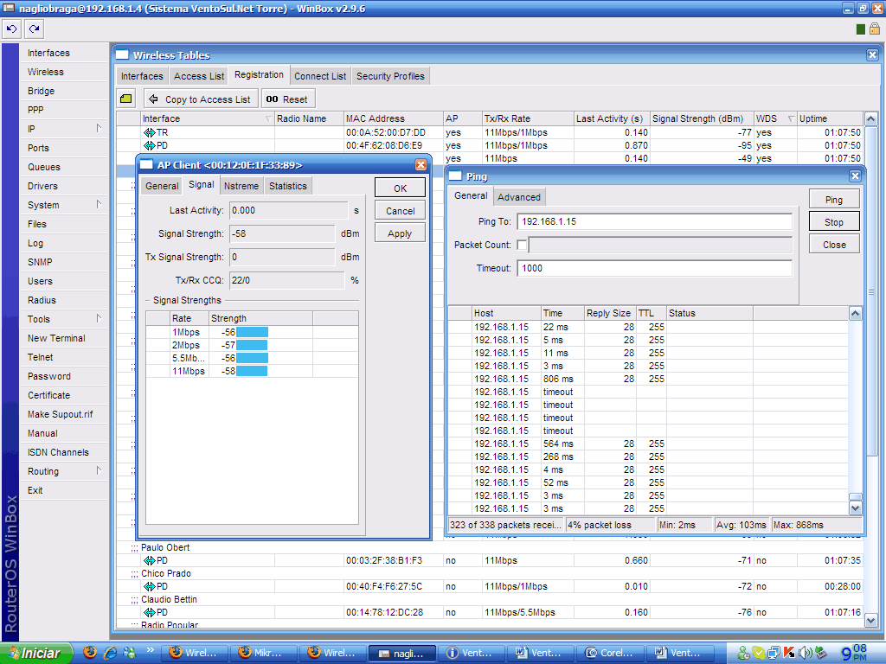Open Internet Explorer from quick launch
This screenshot has height=664, width=886.
110,653
